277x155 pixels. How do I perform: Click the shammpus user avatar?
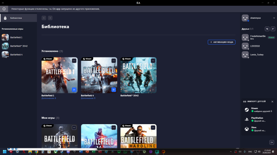tap(245, 18)
